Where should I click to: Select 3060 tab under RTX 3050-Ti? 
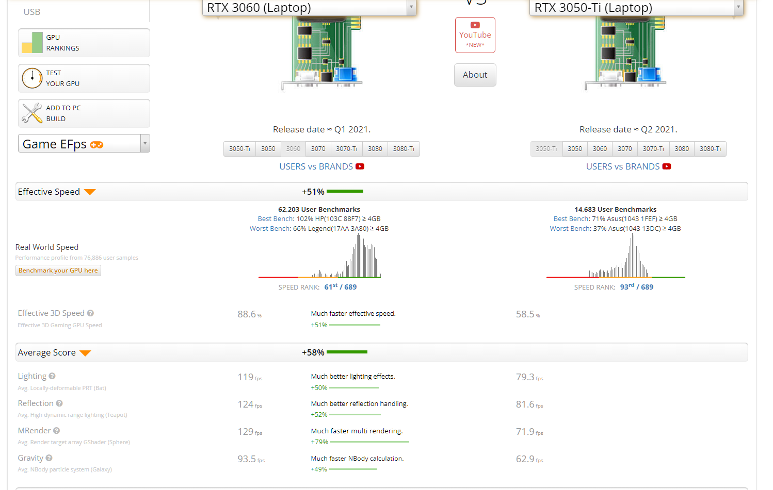[600, 149]
